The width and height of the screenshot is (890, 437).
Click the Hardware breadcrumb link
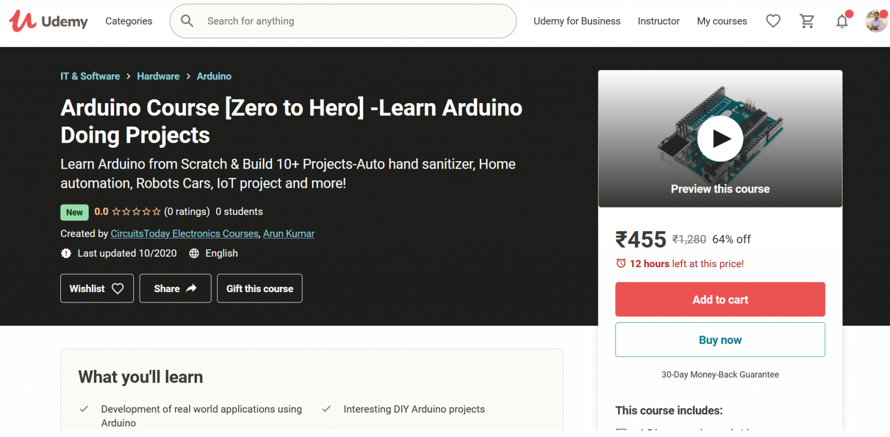click(158, 76)
